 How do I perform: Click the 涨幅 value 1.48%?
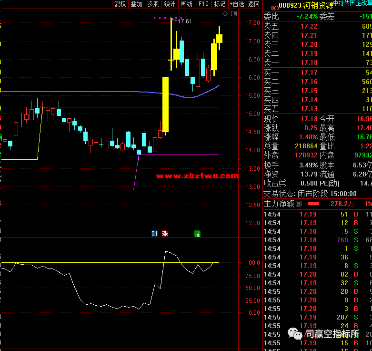point(308,137)
